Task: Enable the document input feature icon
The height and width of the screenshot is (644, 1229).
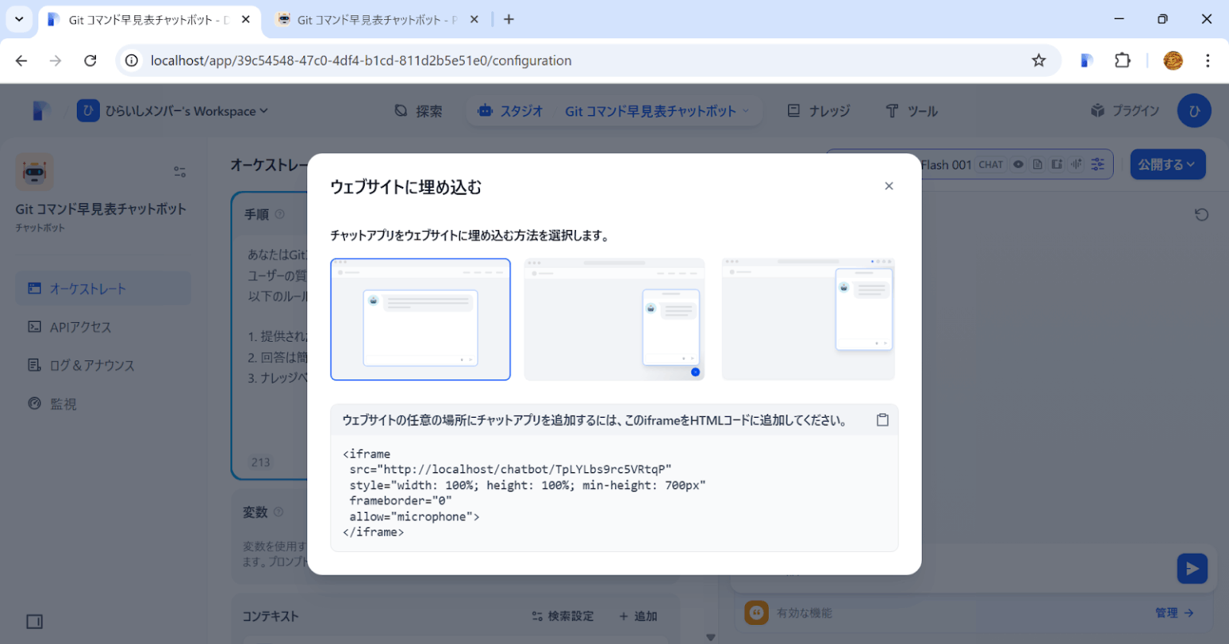Action: coord(1038,164)
